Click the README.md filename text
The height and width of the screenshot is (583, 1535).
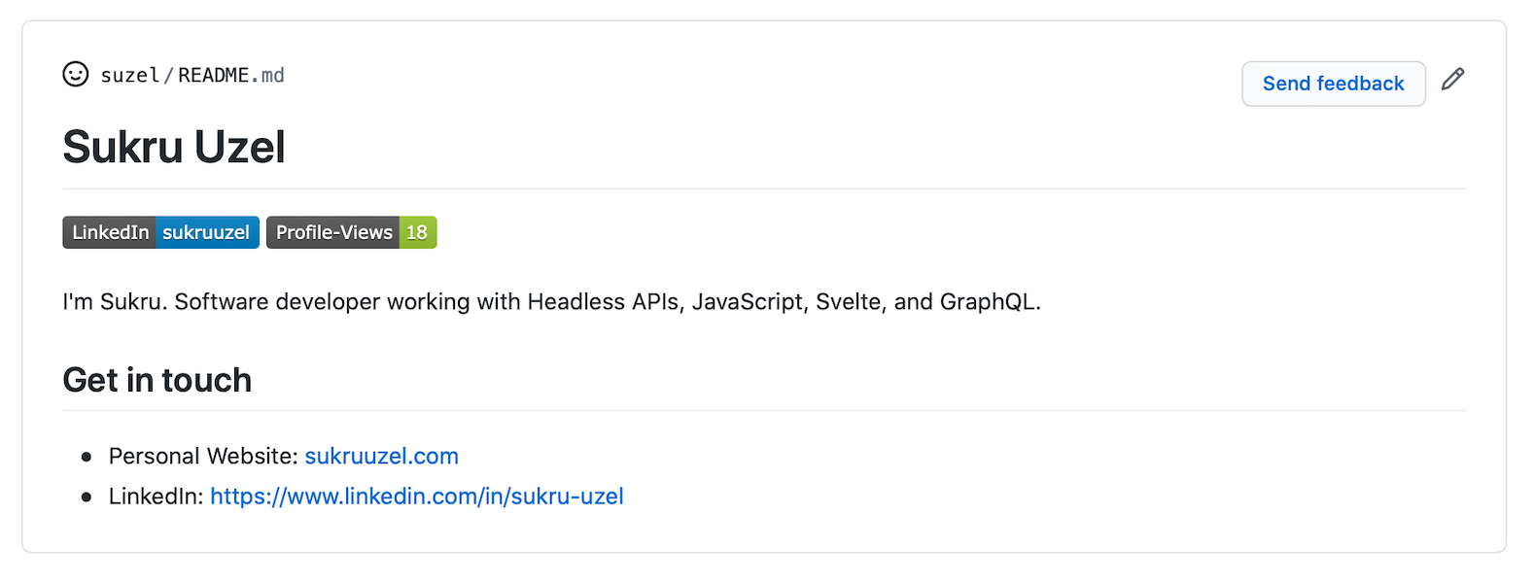coord(230,76)
